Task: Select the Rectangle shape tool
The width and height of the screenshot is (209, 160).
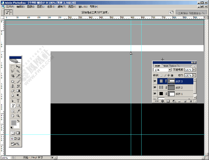Action: (18, 106)
